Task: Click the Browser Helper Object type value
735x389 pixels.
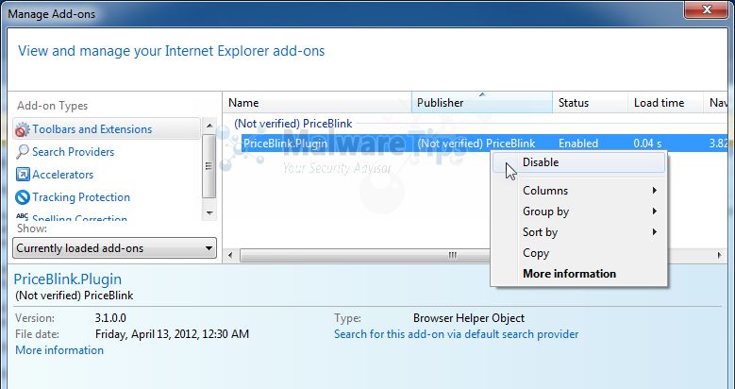Action: (x=469, y=318)
